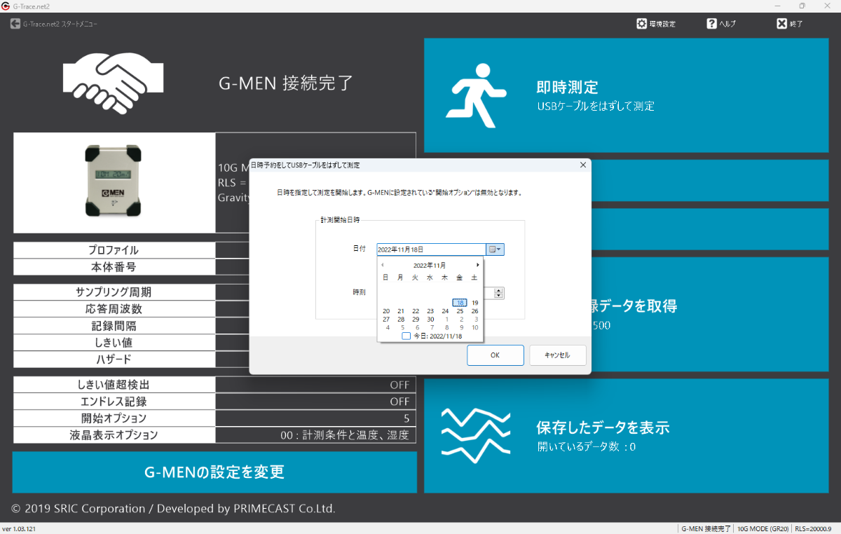
Task: Select grayed December 1 in calendar
Action: tap(446, 319)
